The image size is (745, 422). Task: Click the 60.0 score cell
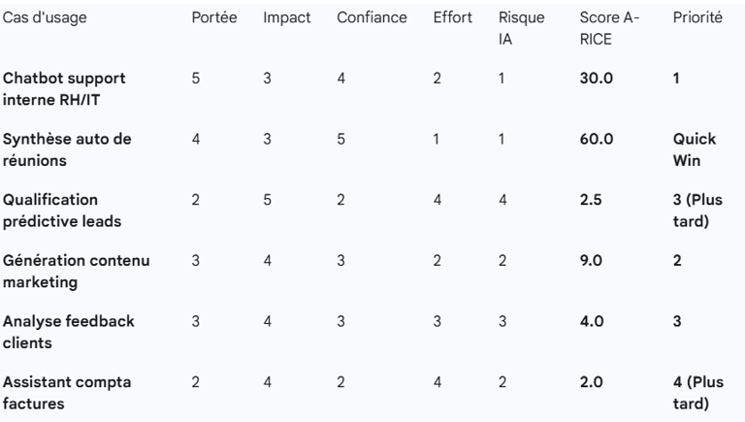(597, 140)
